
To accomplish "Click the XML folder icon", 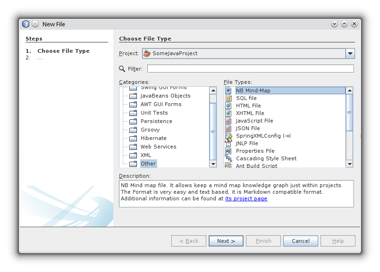I will coord(133,156).
